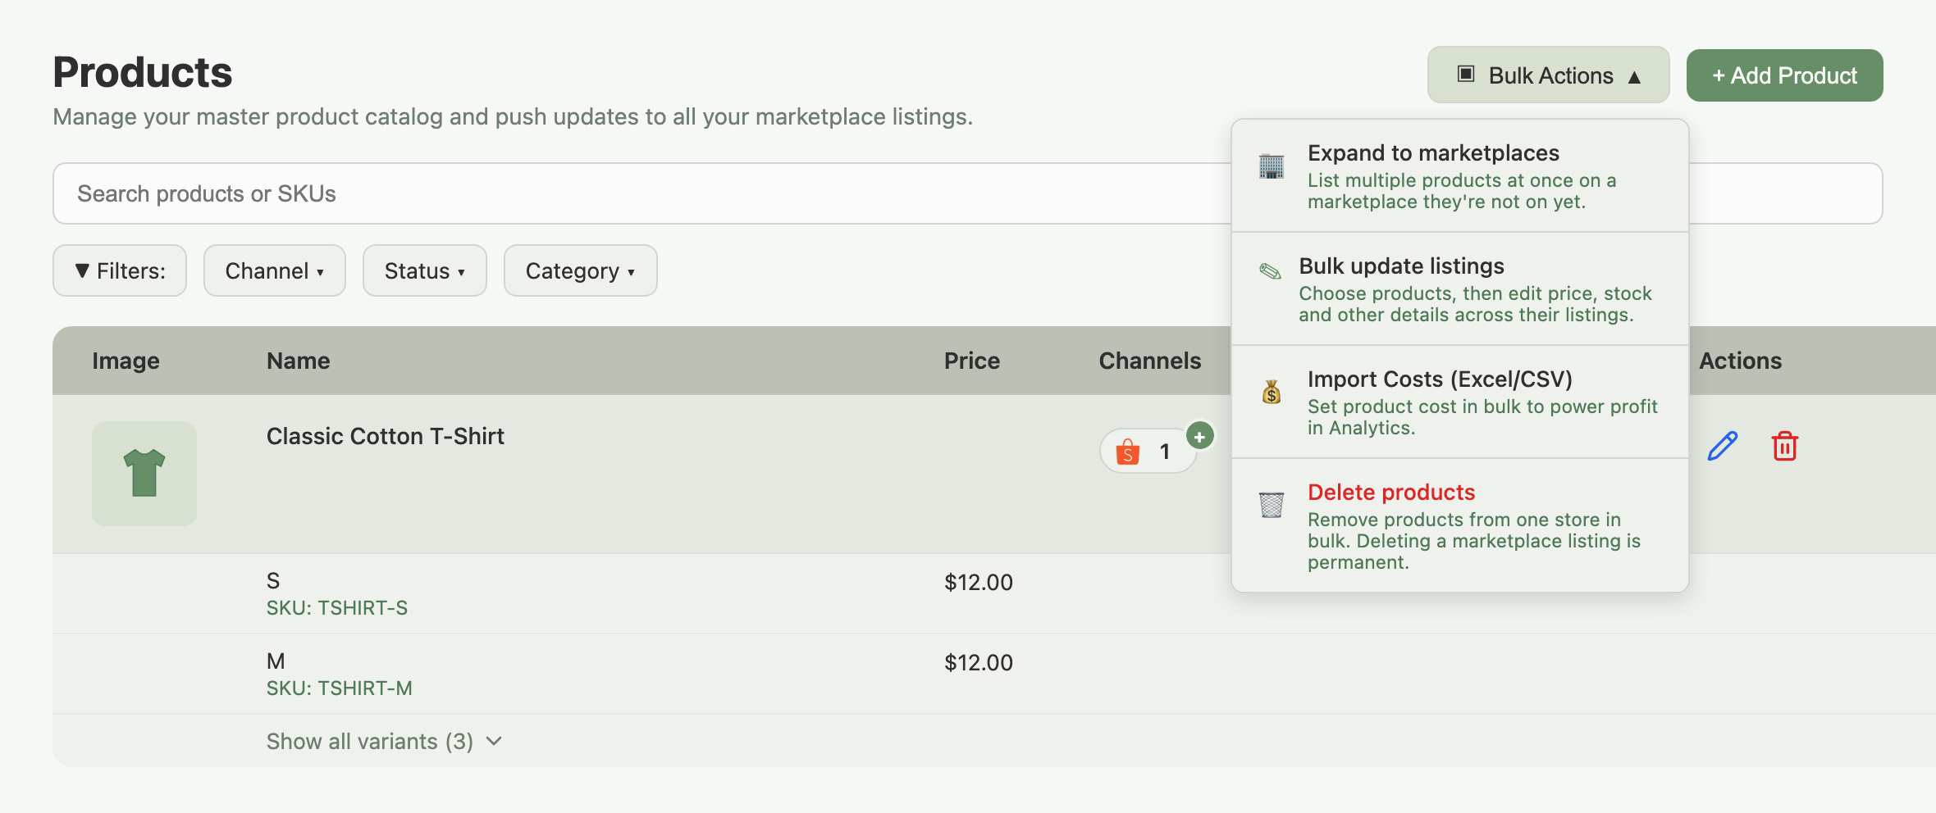The height and width of the screenshot is (813, 1936).
Task: Expand Show all variants (3)
Action: click(384, 741)
